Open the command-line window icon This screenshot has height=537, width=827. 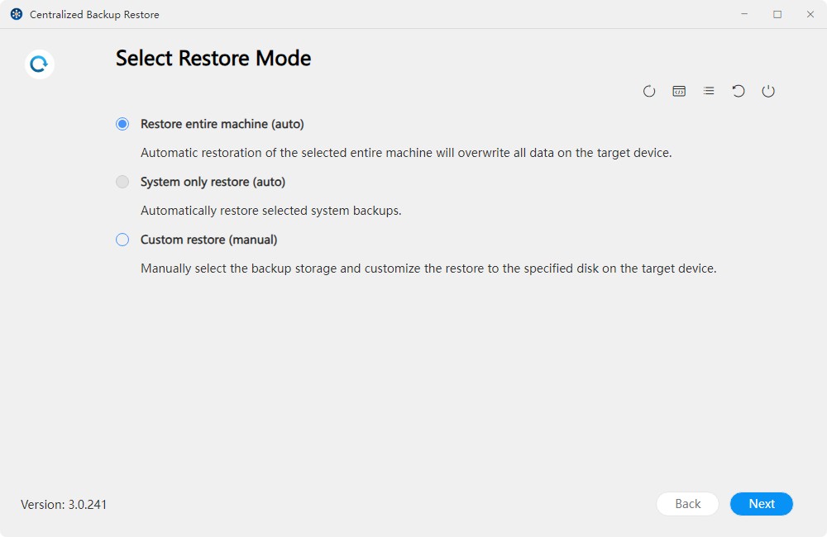pyautogui.click(x=679, y=92)
